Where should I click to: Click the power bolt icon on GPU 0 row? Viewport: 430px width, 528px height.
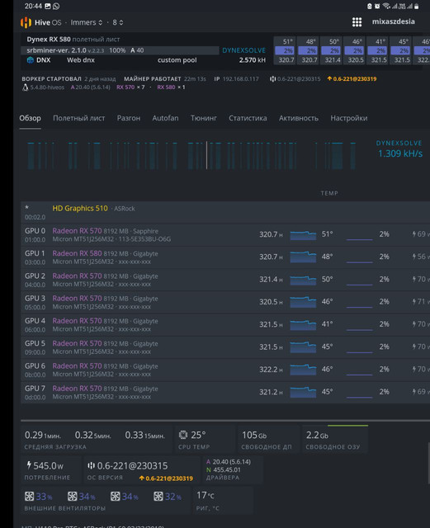tap(414, 234)
